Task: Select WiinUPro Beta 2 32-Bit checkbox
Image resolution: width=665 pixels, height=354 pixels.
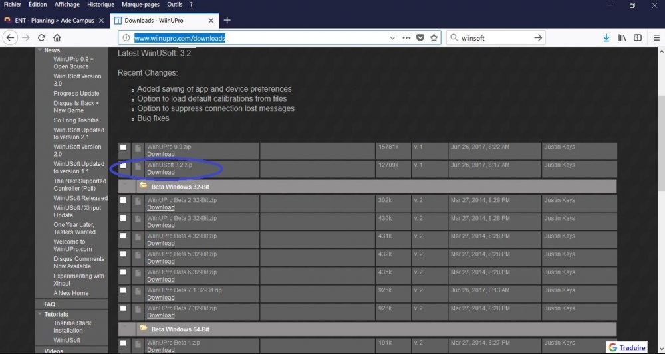Action: click(x=123, y=200)
